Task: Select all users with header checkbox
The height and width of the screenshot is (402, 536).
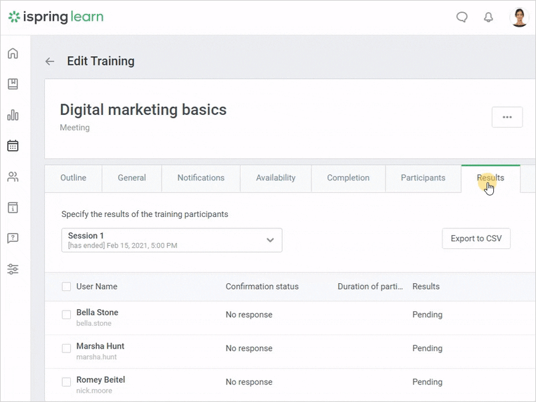Action: pos(66,286)
